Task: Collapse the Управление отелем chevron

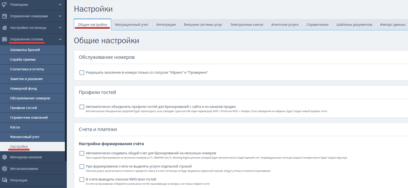Action: pos(60,39)
